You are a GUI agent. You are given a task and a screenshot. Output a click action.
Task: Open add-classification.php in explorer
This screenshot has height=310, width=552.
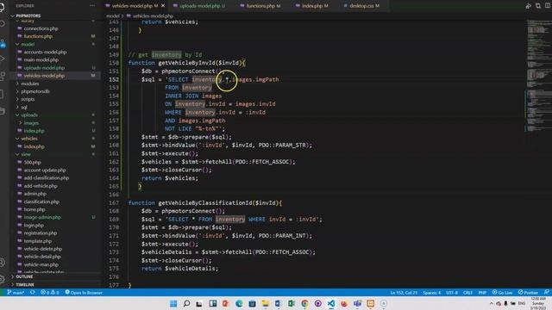(46, 178)
